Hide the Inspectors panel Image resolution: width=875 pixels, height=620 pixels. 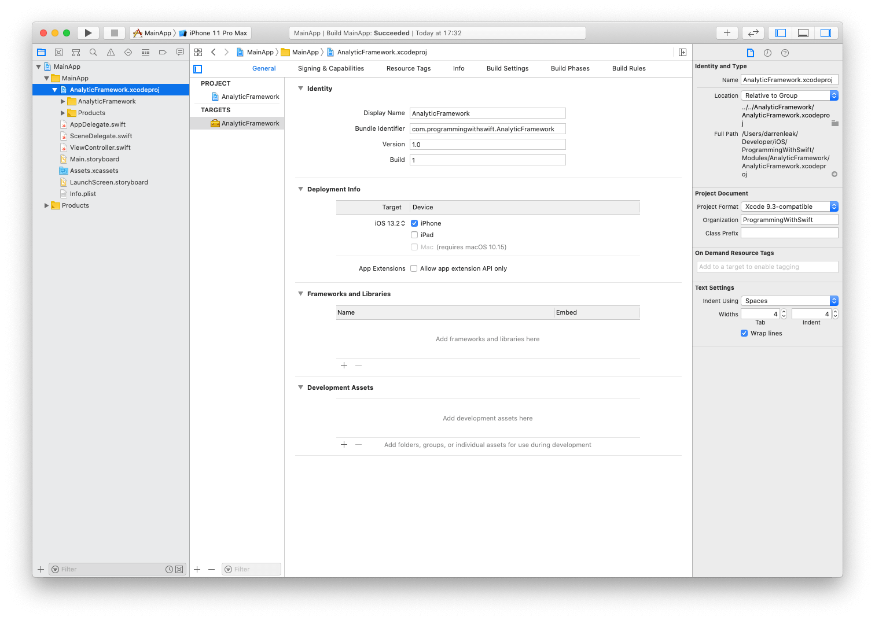point(826,33)
